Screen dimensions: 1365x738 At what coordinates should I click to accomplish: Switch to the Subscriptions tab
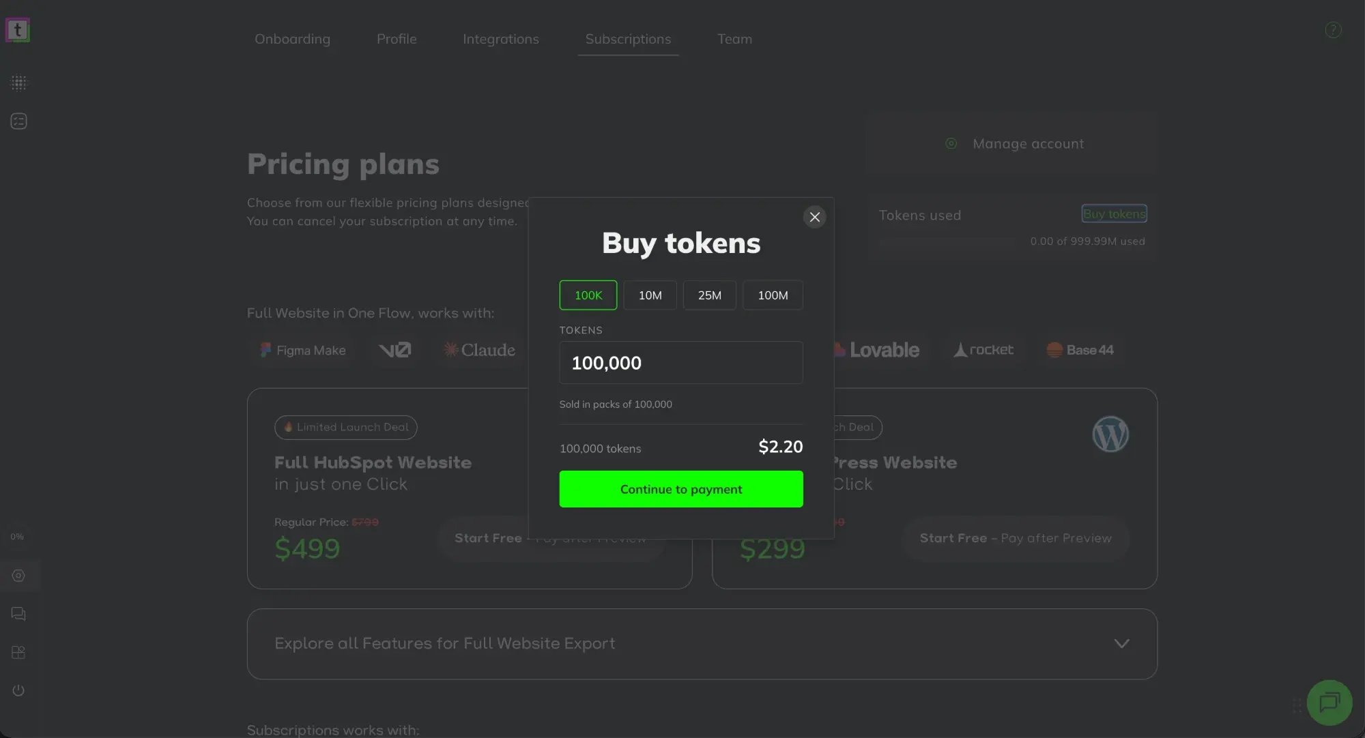click(628, 39)
